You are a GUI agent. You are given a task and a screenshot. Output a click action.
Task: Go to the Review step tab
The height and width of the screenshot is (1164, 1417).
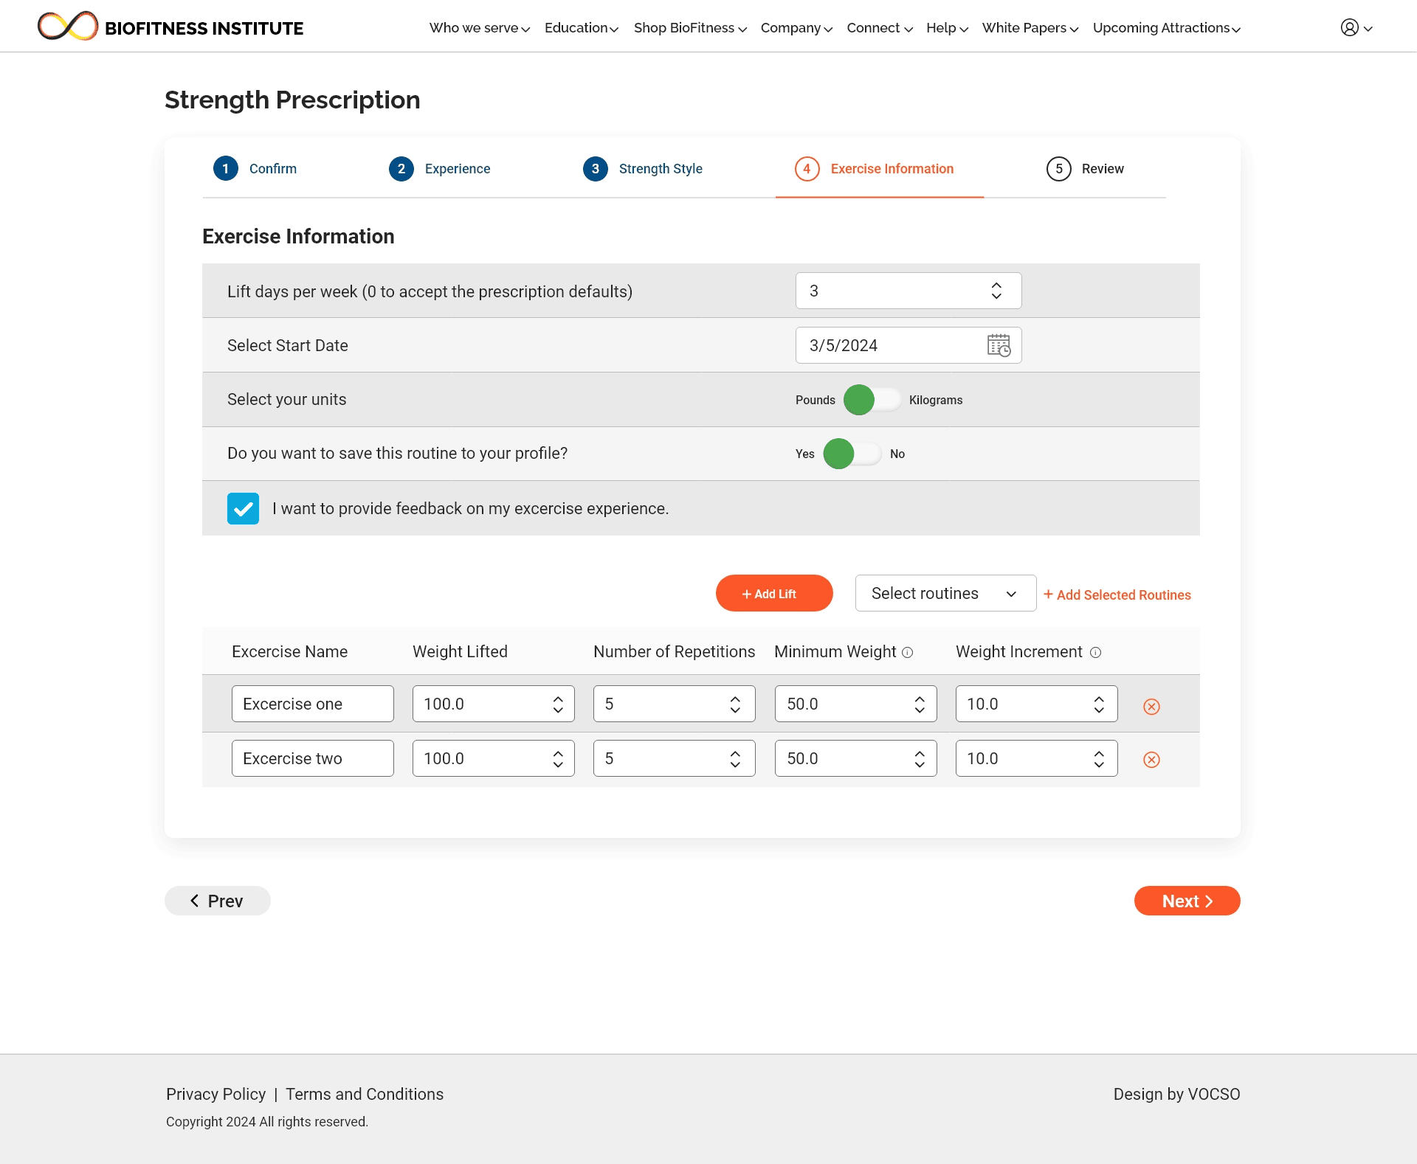[x=1085, y=169]
